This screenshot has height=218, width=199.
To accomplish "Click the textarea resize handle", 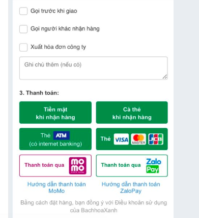I will (165, 77).
